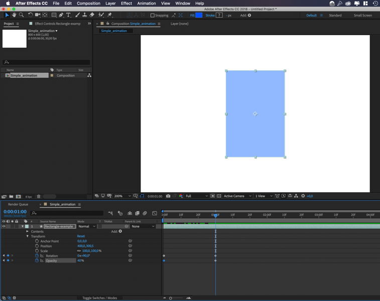Toggle the Opacity stopwatch
380x301 pixels.
tap(37, 261)
